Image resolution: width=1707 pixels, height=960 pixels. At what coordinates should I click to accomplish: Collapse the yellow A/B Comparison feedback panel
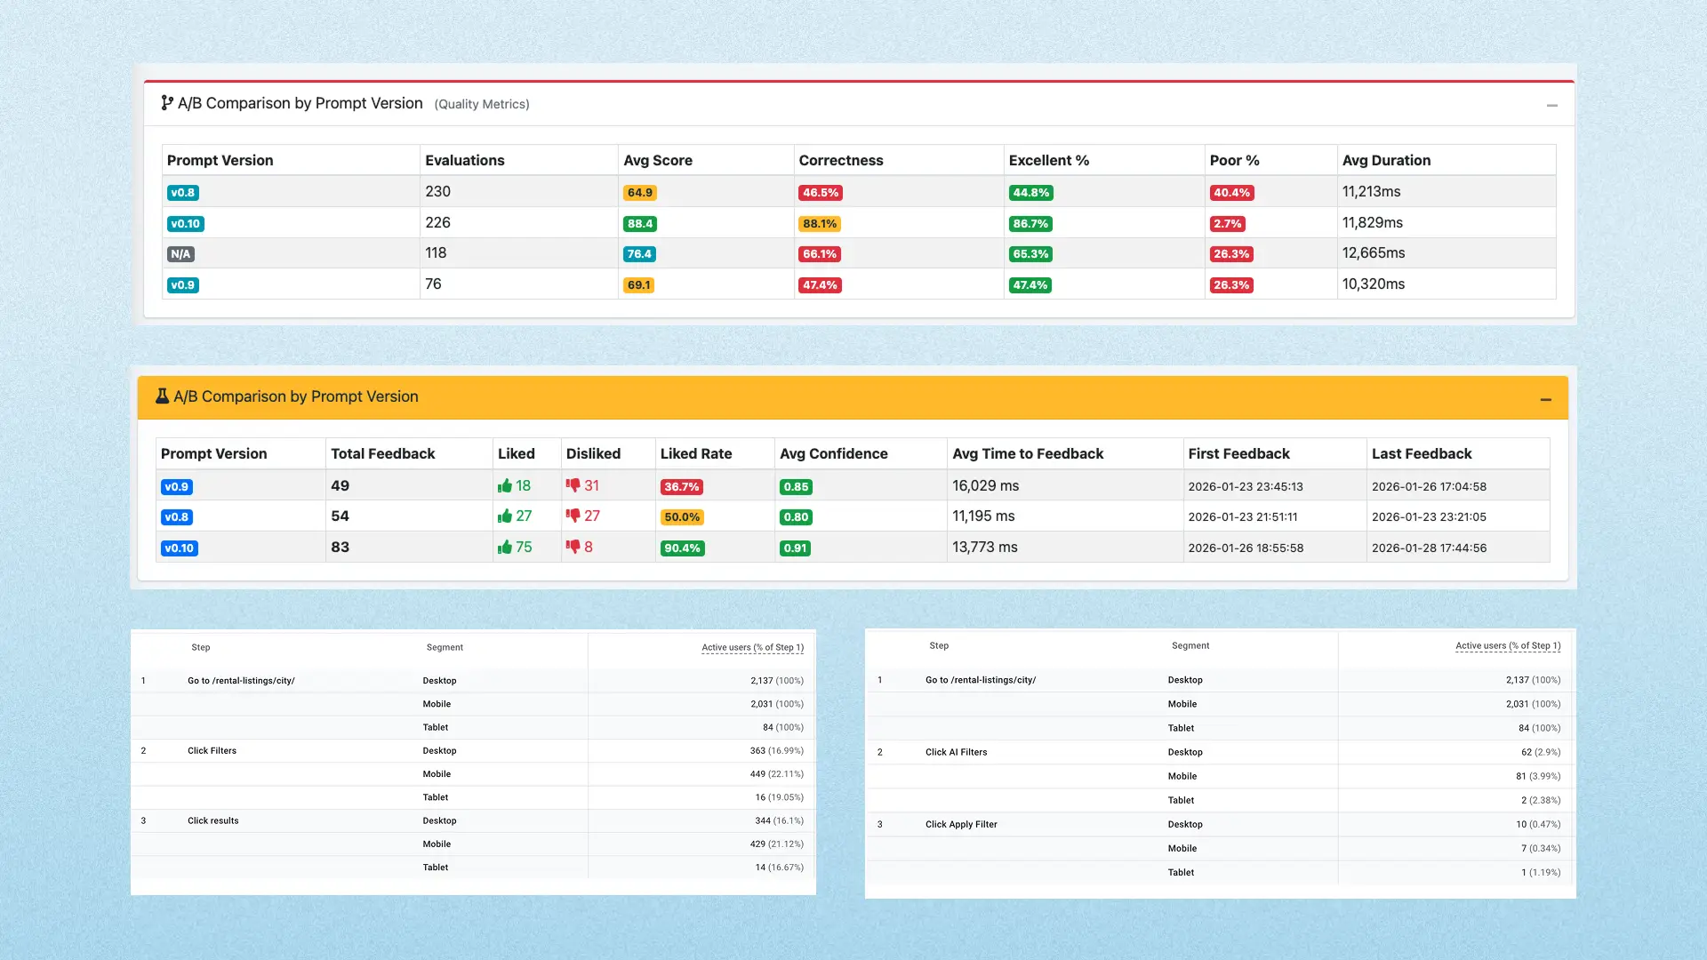coord(1545,400)
